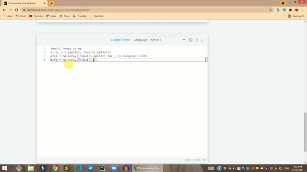307x172 pixels.
Task: Open Chrome from the taskbar
Action: [x=55, y=168]
